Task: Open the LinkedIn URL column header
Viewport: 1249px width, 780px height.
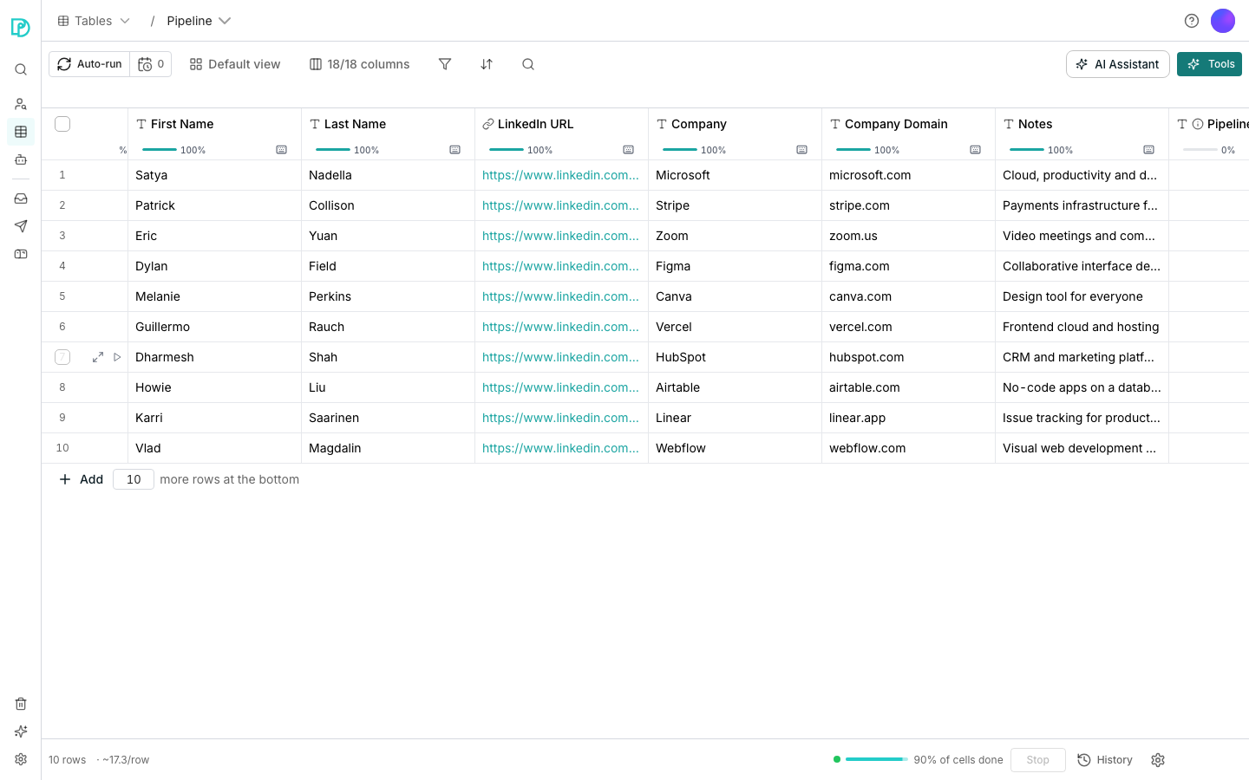Action: 561,124
